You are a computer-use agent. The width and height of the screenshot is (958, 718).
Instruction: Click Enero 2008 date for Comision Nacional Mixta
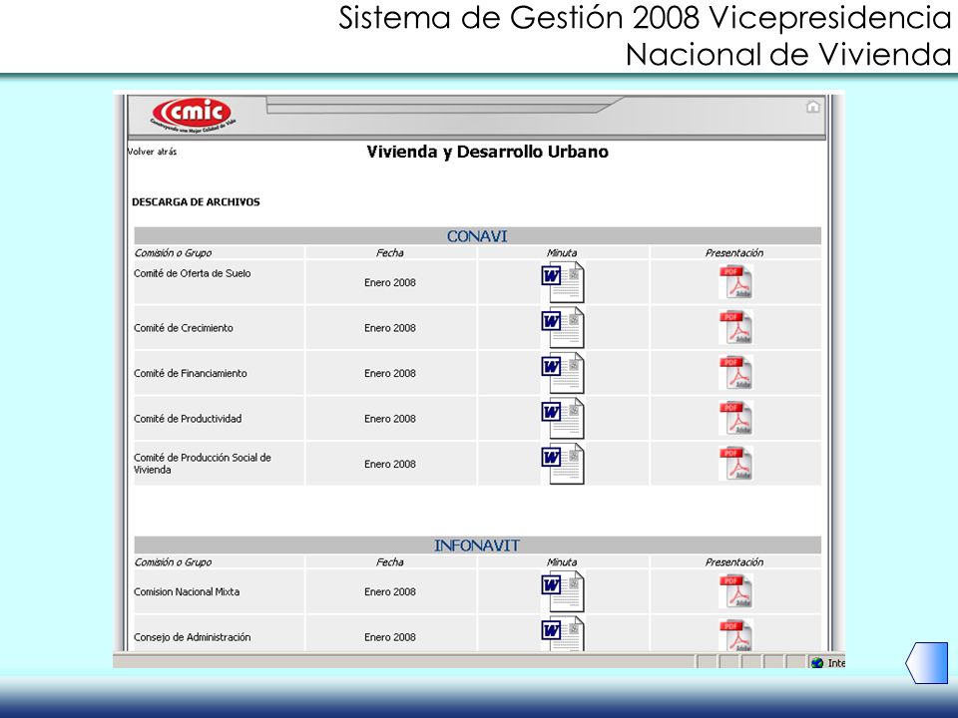[x=390, y=591]
